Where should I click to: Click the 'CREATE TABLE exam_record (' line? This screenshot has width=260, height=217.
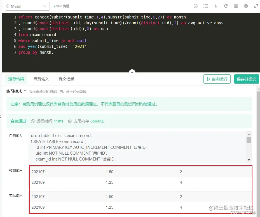tap(58, 141)
